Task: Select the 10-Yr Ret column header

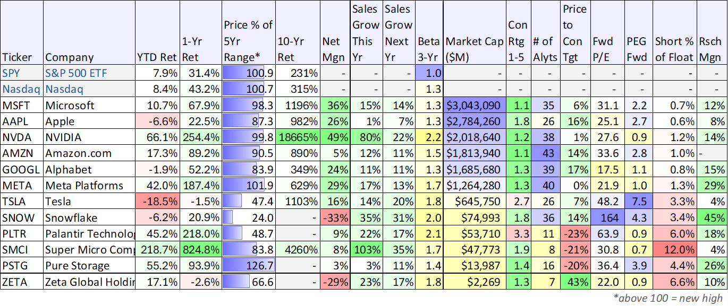Action: tap(297, 33)
